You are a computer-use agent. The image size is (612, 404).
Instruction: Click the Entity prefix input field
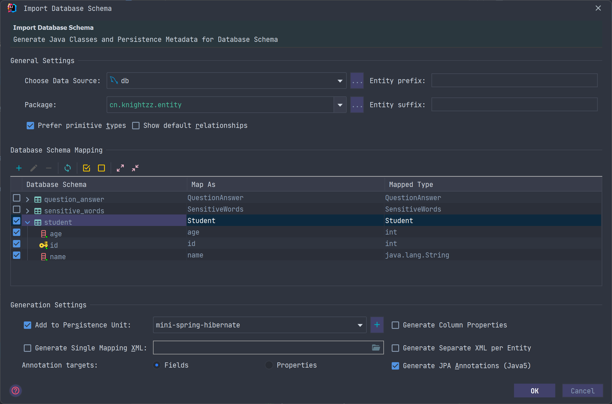514,81
